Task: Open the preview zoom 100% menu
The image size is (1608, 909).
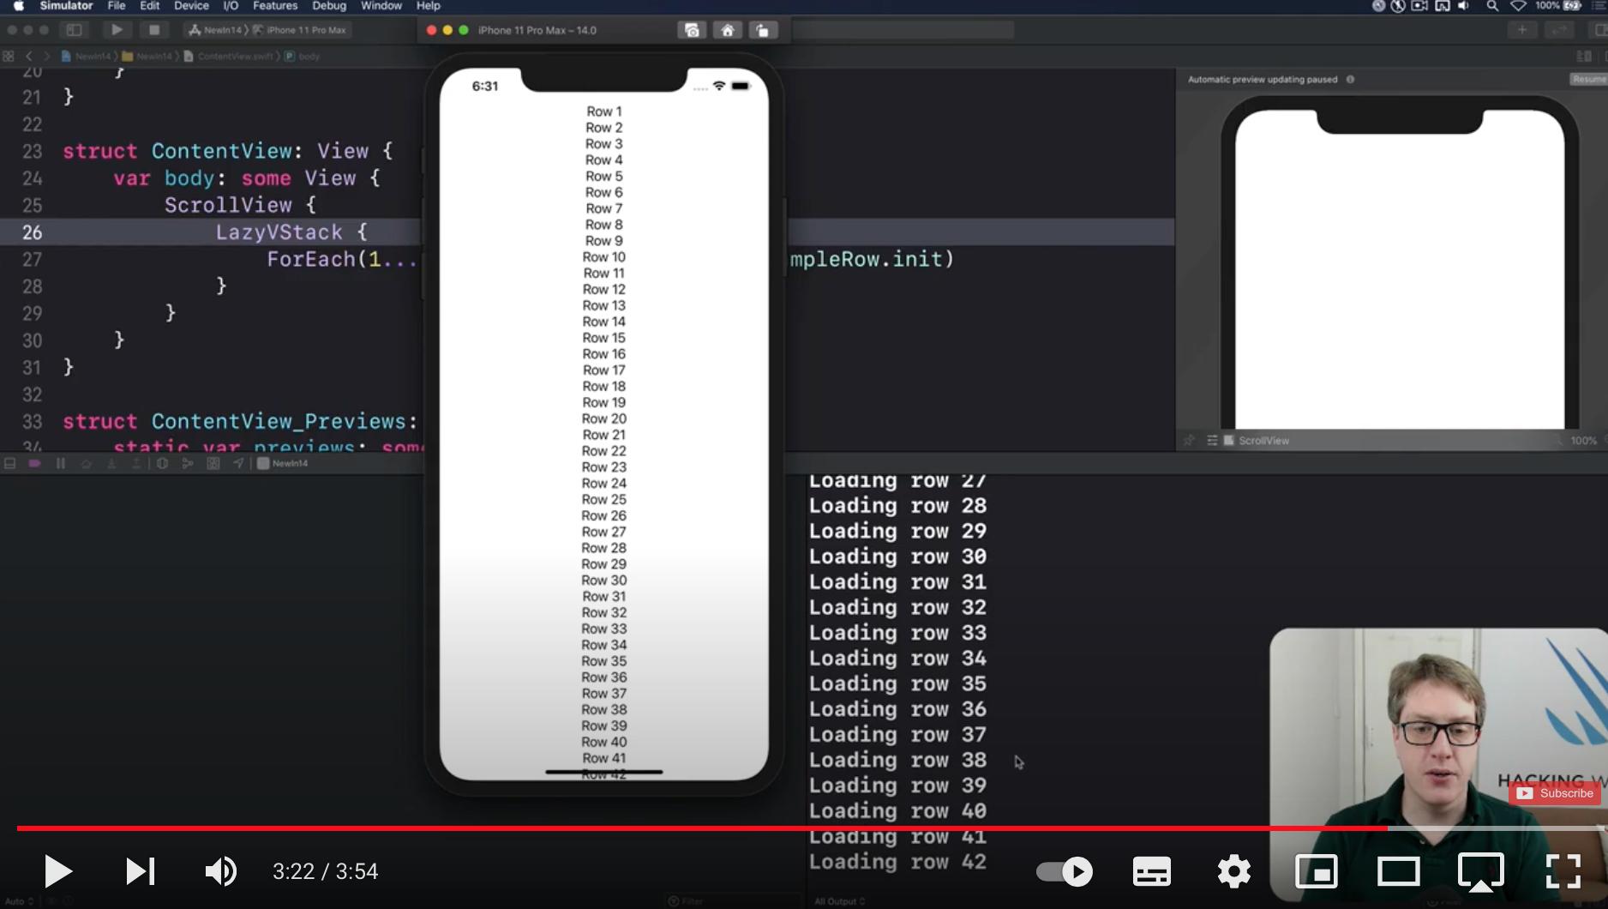Action: pos(1583,441)
